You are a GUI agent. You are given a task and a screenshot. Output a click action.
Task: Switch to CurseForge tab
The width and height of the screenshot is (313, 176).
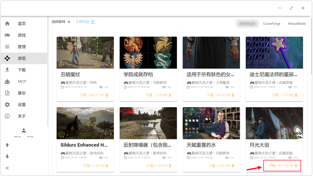(272, 23)
